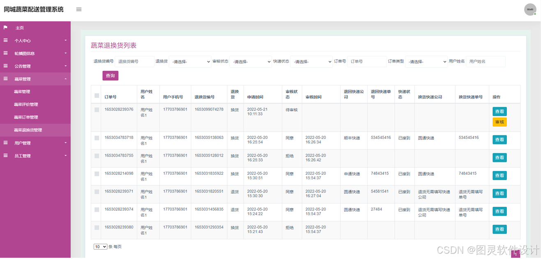Open the 订单类型 dropdown filter
This screenshot has width=541, height=259.
click(426, 62)
